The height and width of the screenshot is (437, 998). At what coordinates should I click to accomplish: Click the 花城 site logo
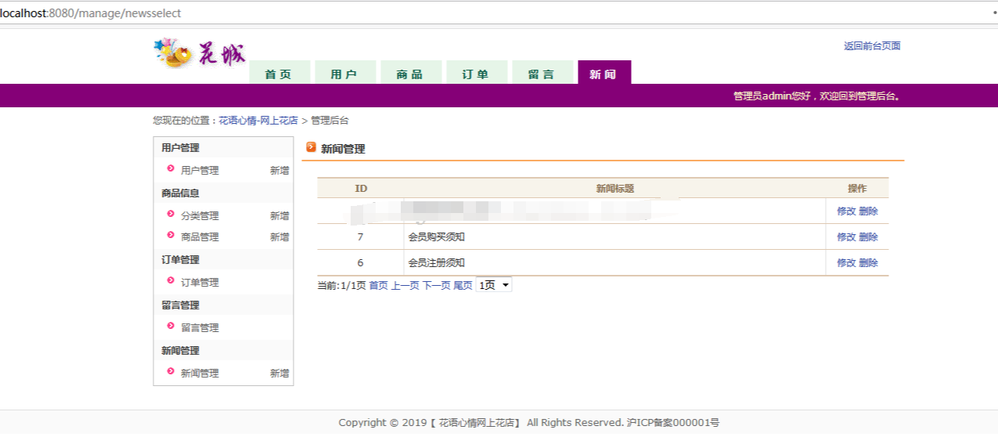click(200, 53)
